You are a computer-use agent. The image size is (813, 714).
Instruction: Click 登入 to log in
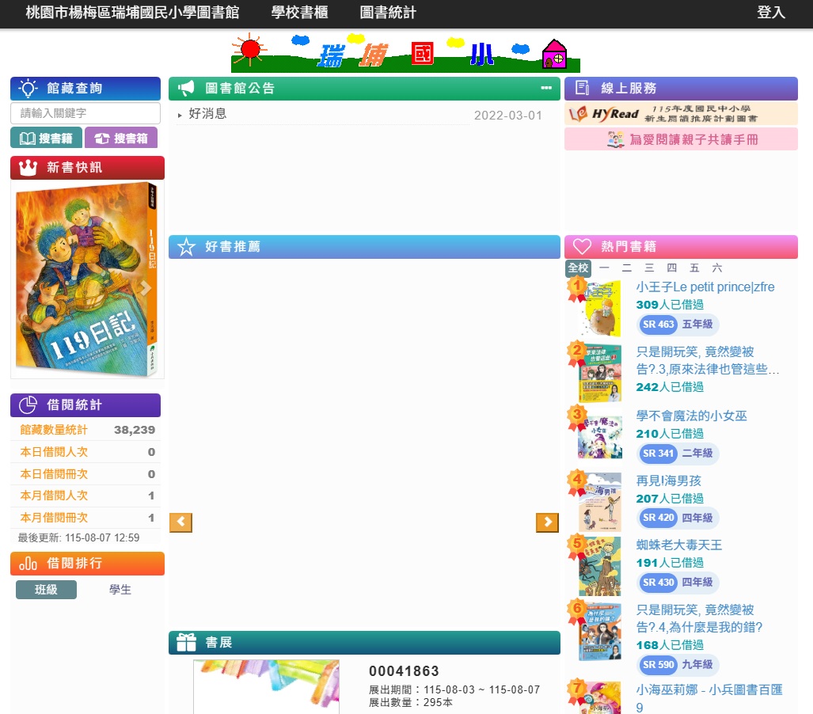pyautogui.click(x=770, y=13)
